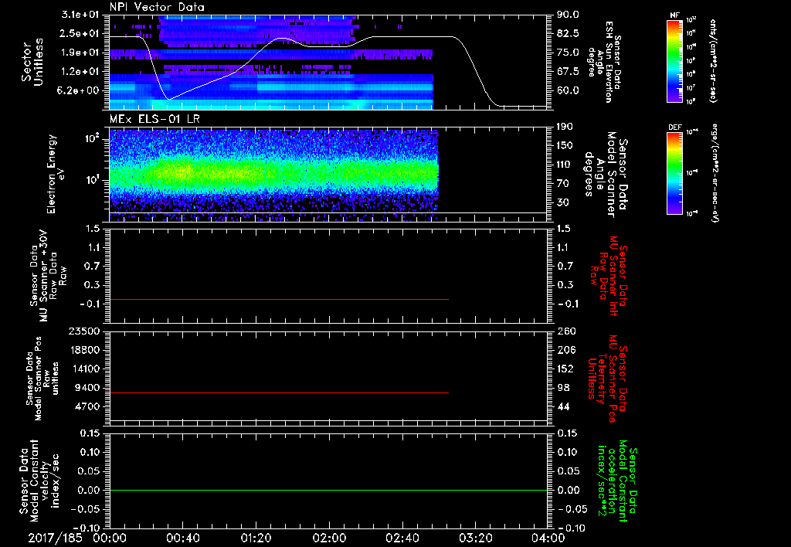This screenshot has height=547, width=791.
Task: Click the 'DEF' label above color bar
Action: pos(674,127)
